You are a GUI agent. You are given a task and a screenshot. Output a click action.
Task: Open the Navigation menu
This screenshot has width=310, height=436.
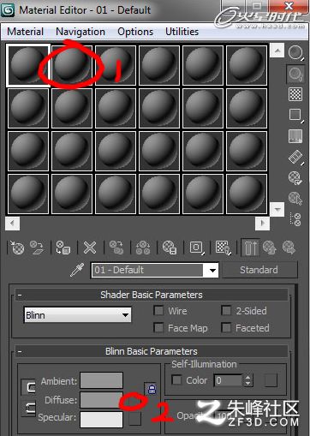[x=80, y=32]
